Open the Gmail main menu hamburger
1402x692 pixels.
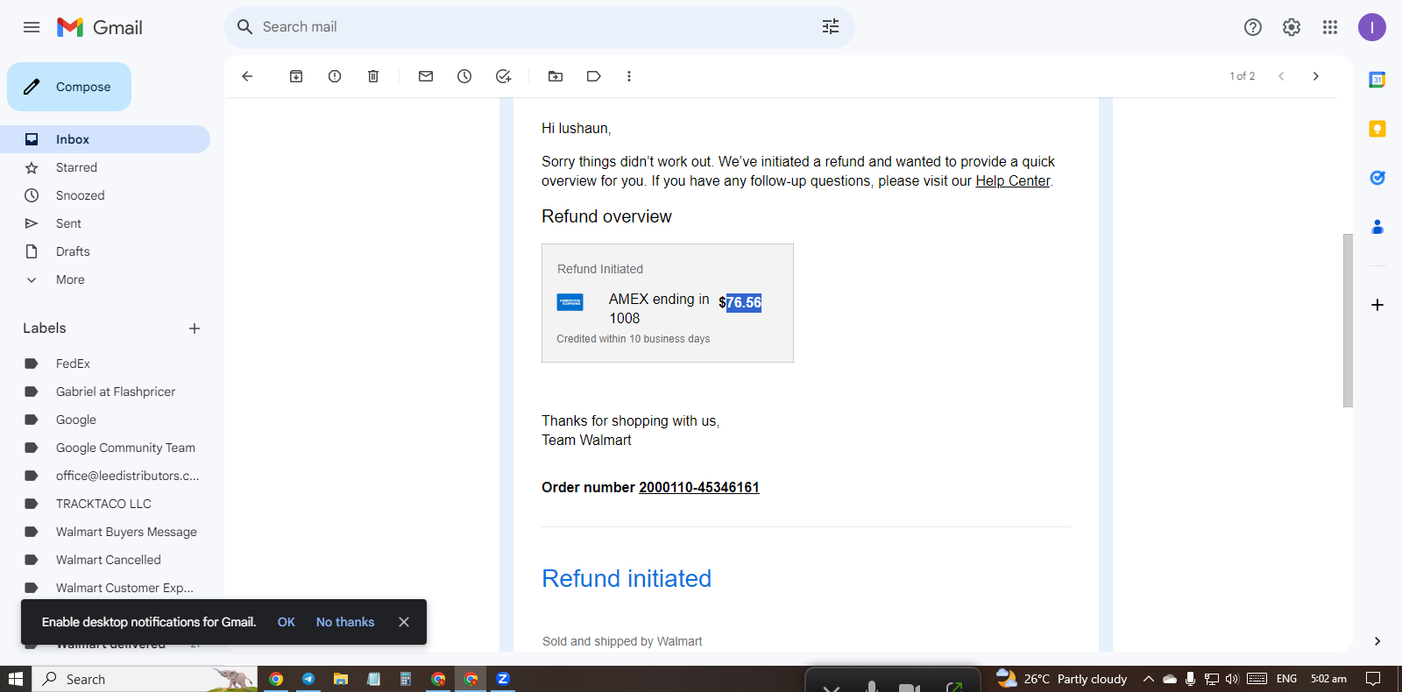coord(32,27)
